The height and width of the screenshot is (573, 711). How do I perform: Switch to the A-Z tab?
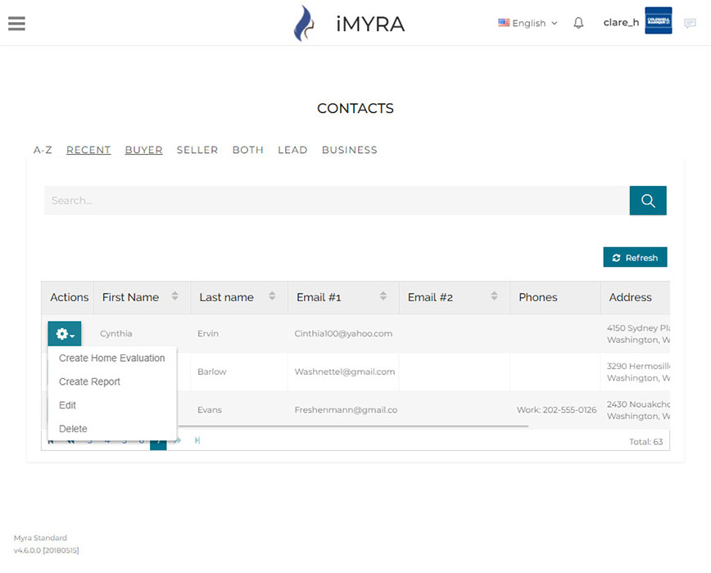tap(43, 150)
